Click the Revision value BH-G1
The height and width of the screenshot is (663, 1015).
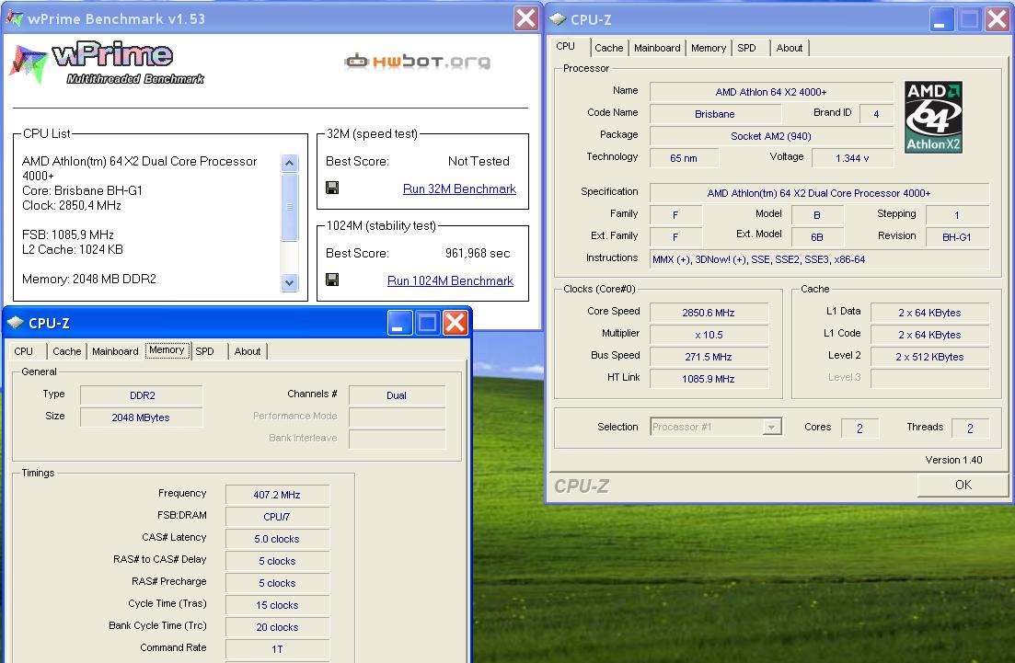(957, 236)
